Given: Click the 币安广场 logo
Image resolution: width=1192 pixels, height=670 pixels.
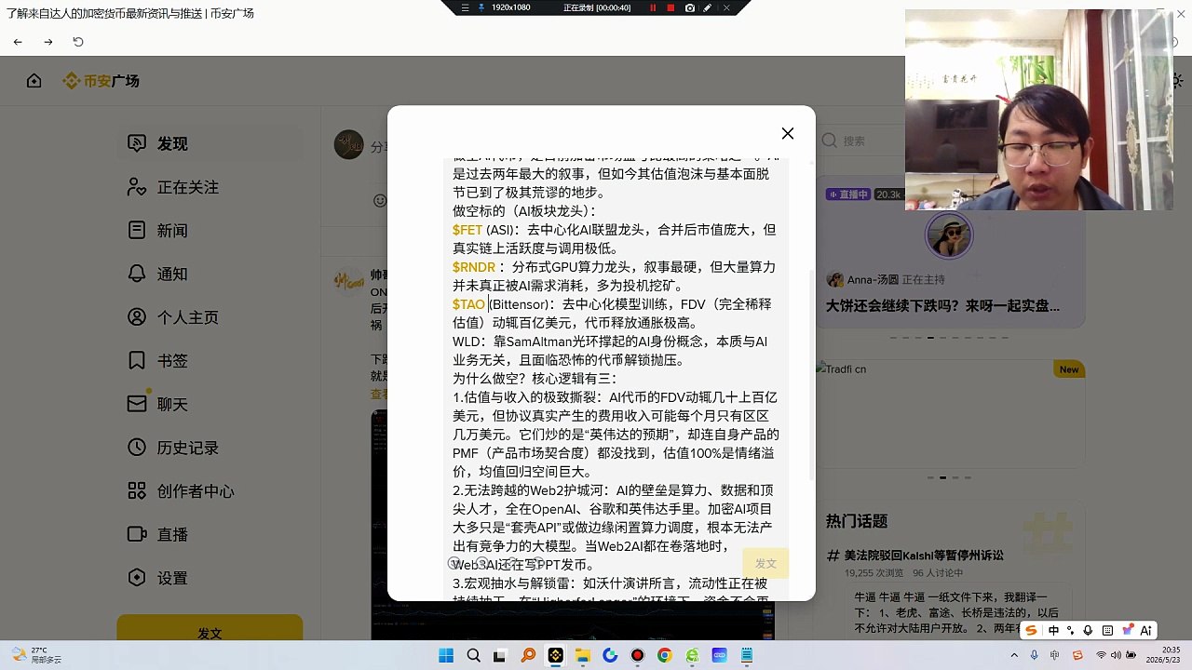Looking at the screenshot, I should [x=101, y=81].
